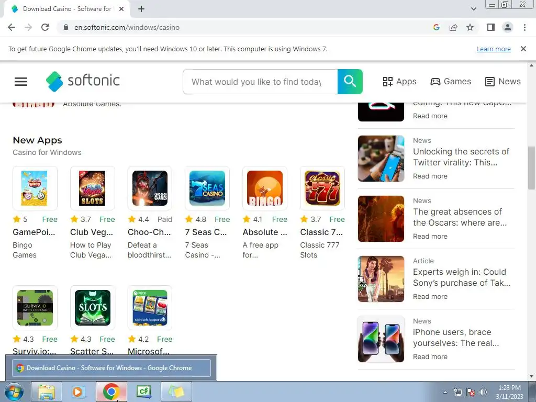Click the 'Choo-Ch...' app title
Screen dimensions: 536x402
tap(149, 232)
